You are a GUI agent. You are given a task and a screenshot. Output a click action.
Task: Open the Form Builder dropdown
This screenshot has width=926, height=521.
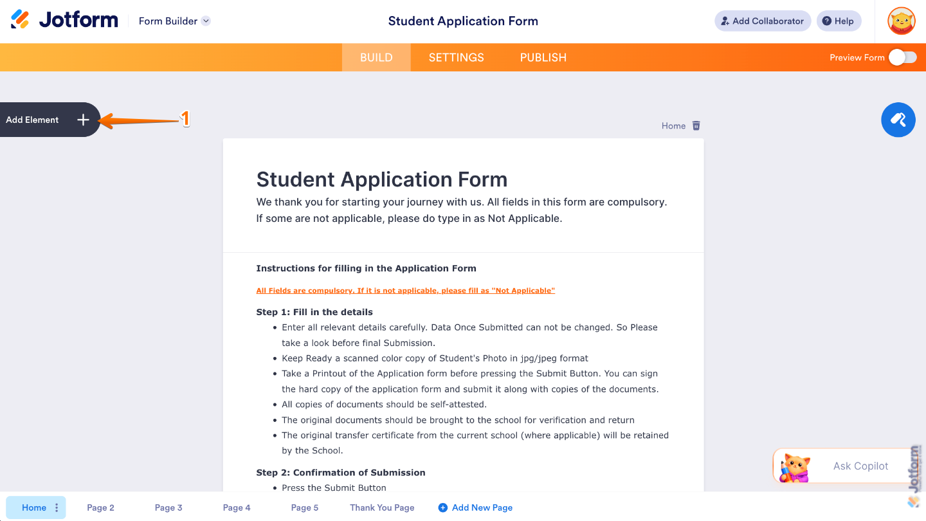coord(175,21)
